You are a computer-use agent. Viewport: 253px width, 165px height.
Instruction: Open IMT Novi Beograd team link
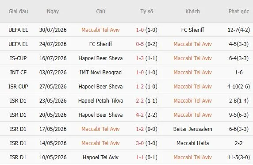click(100, 73)
